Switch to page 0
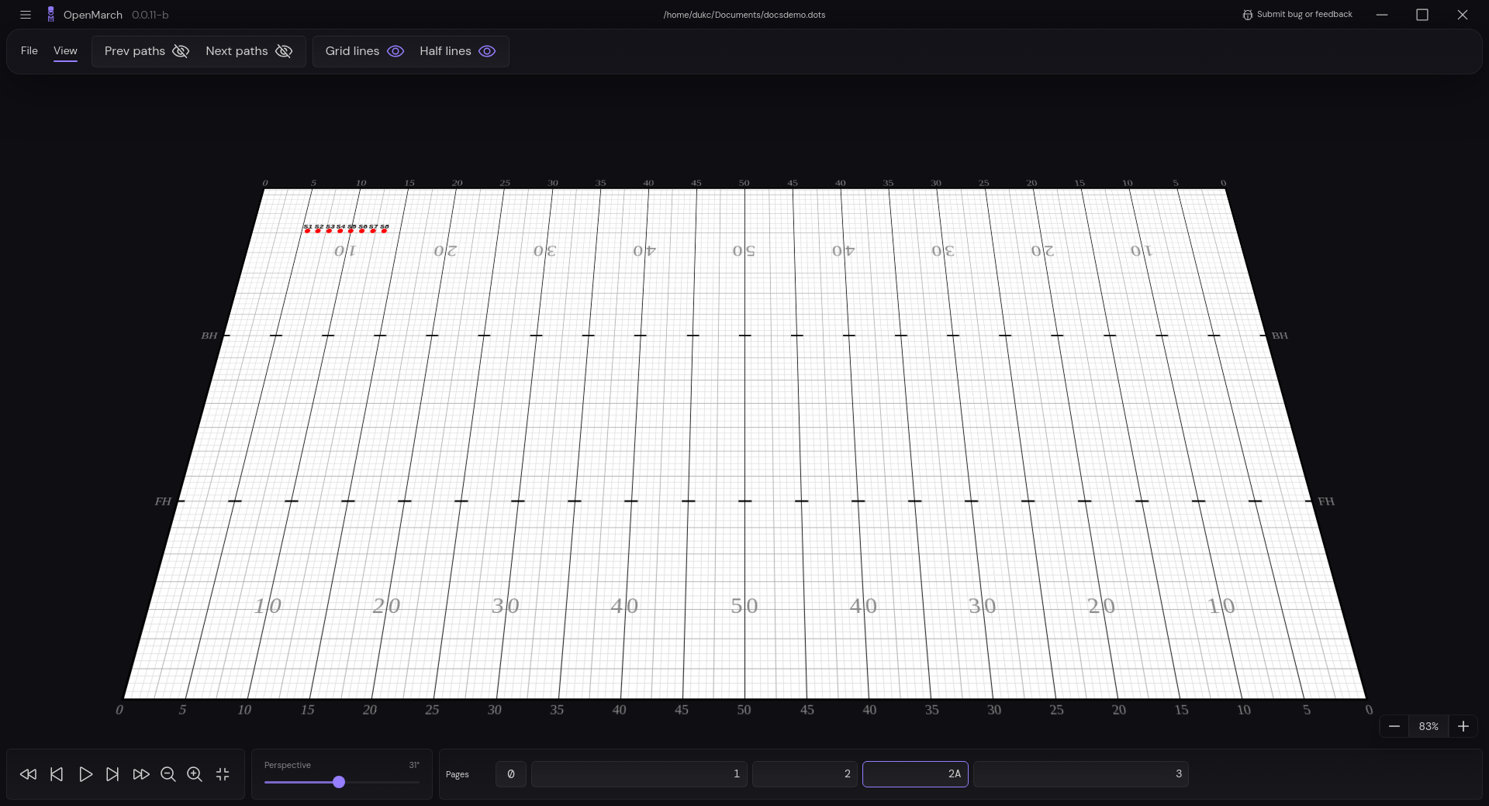The height and width of the screenshot is (806, 1489). coord(510,773)
